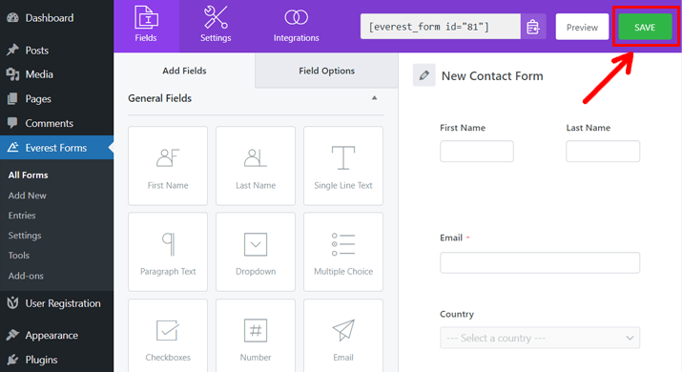Click the green SAVE button
The width and height of the screenshot is (682, 372).
tap(645, 27)
